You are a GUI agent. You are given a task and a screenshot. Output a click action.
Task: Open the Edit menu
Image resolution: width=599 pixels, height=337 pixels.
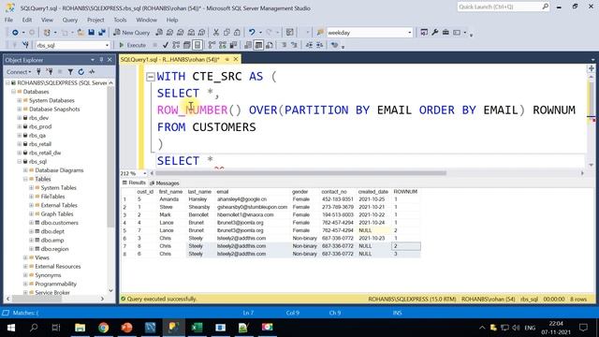27,20
